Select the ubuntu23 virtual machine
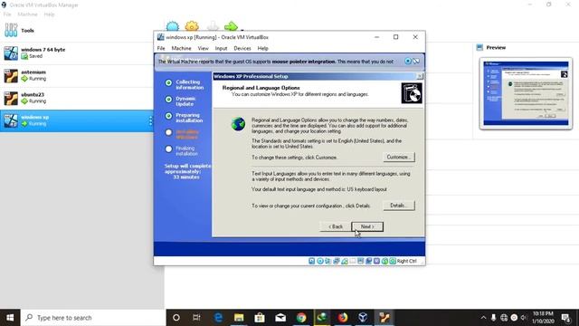The height and width of the screenshot is (326, 579). pyautogui.click(x=77, y=98)
